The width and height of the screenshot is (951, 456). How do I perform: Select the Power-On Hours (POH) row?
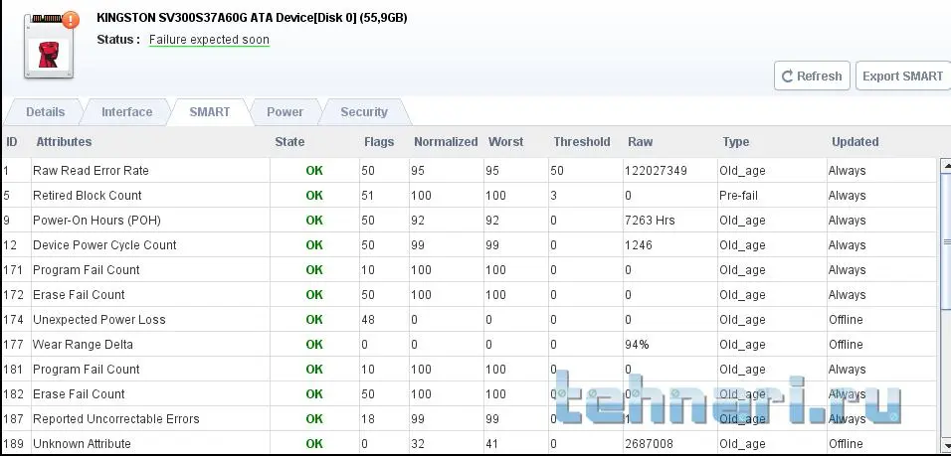(x=471, y=221)
